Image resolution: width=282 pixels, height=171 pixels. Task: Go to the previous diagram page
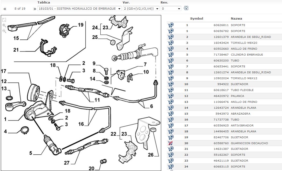pyautogui.click(x=5, y=9)
